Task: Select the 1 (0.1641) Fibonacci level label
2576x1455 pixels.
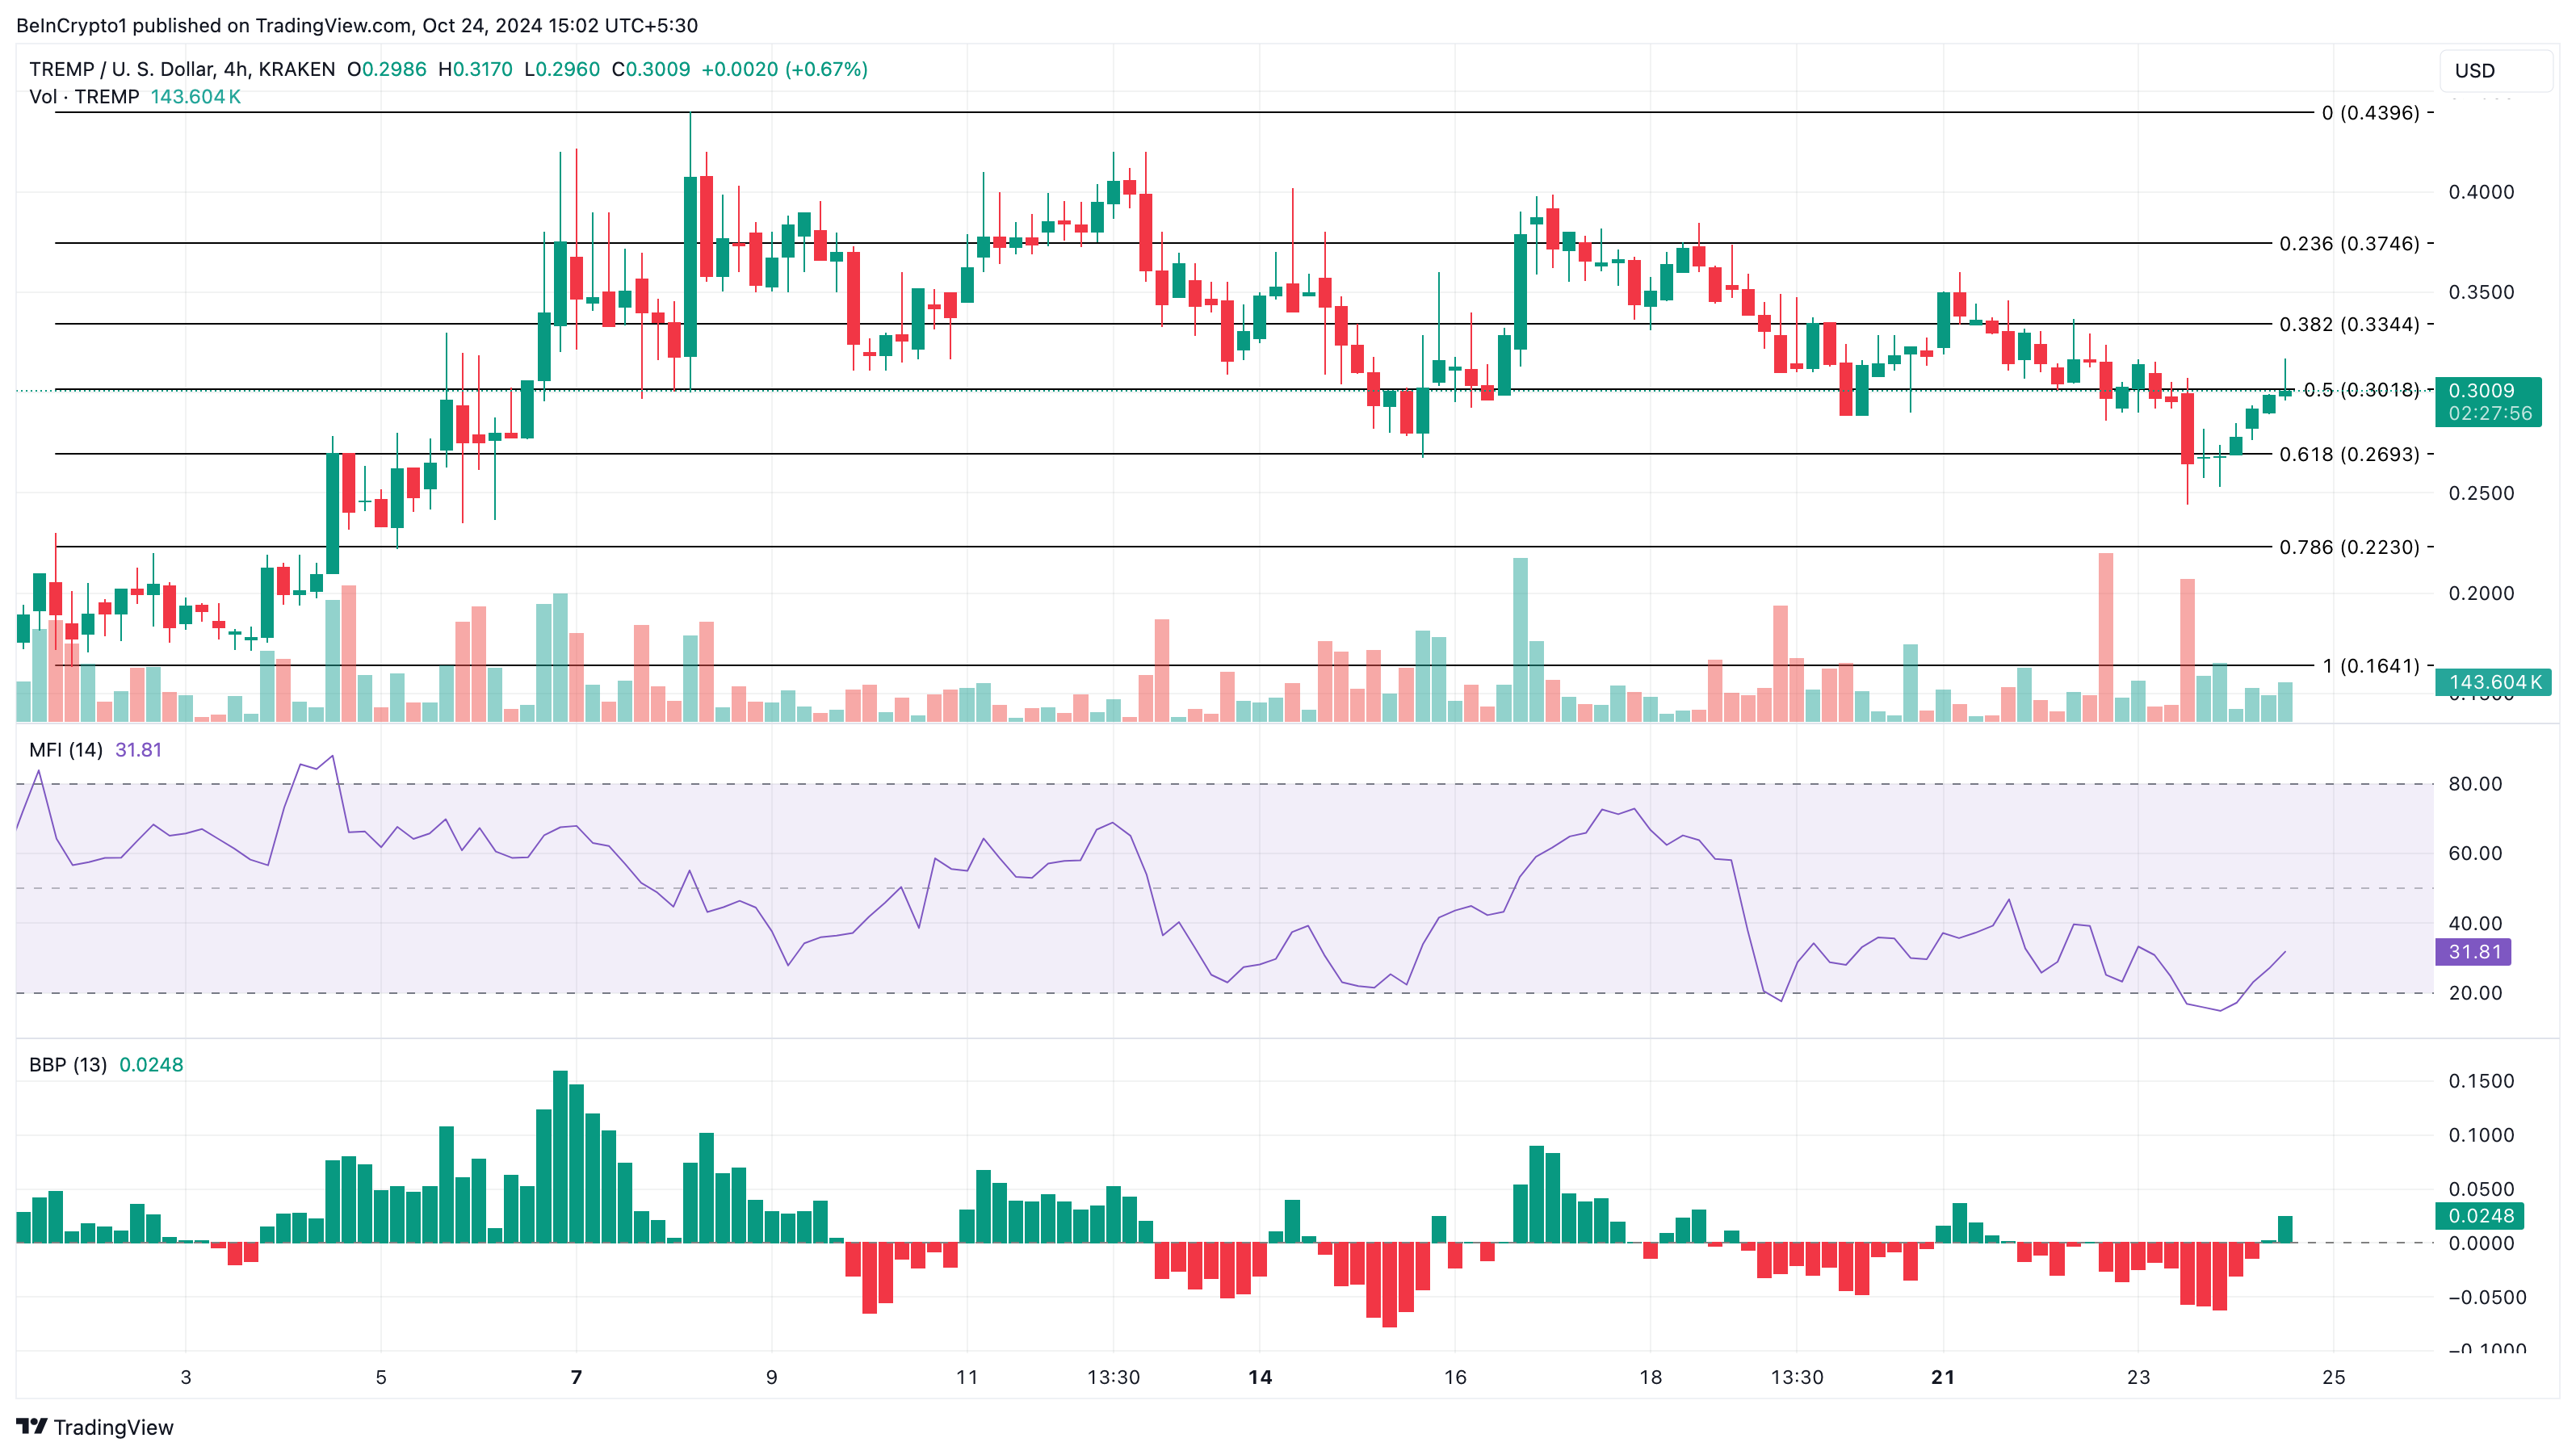Action: coord(2370,666)
